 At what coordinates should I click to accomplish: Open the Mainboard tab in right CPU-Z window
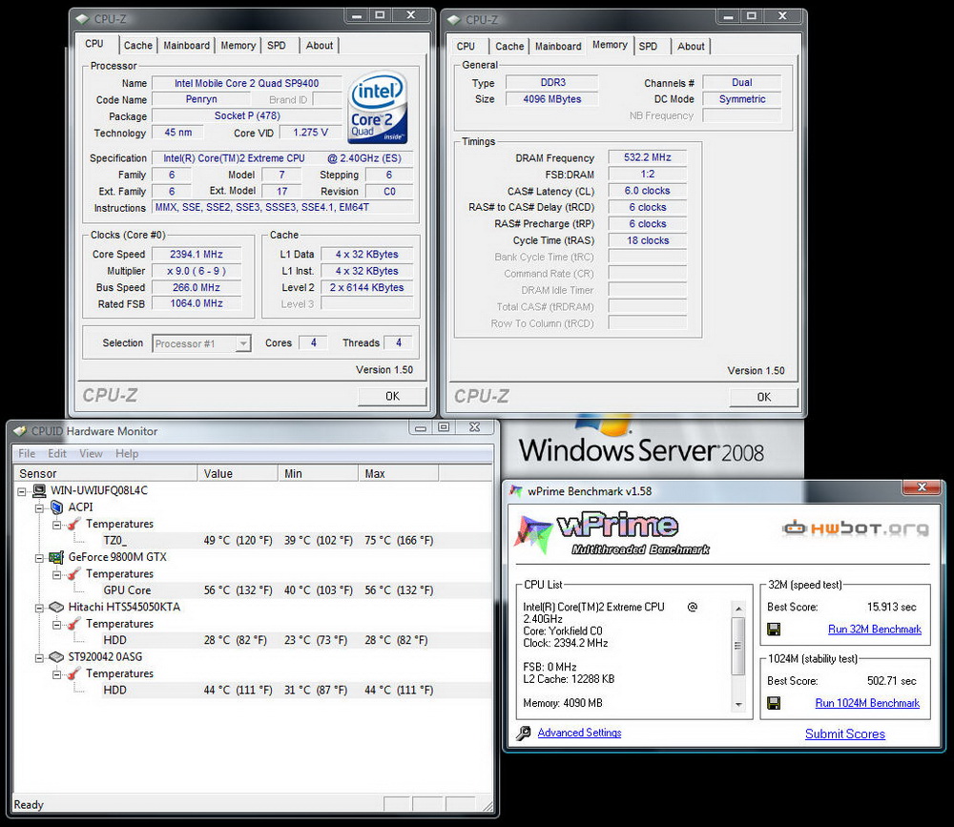(558, 46)
